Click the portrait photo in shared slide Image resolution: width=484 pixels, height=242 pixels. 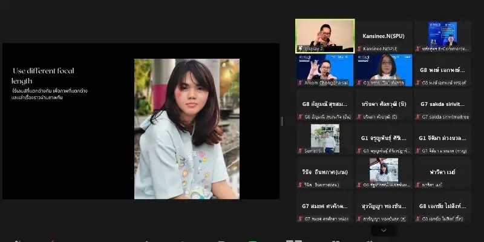[x=186, y=128]
